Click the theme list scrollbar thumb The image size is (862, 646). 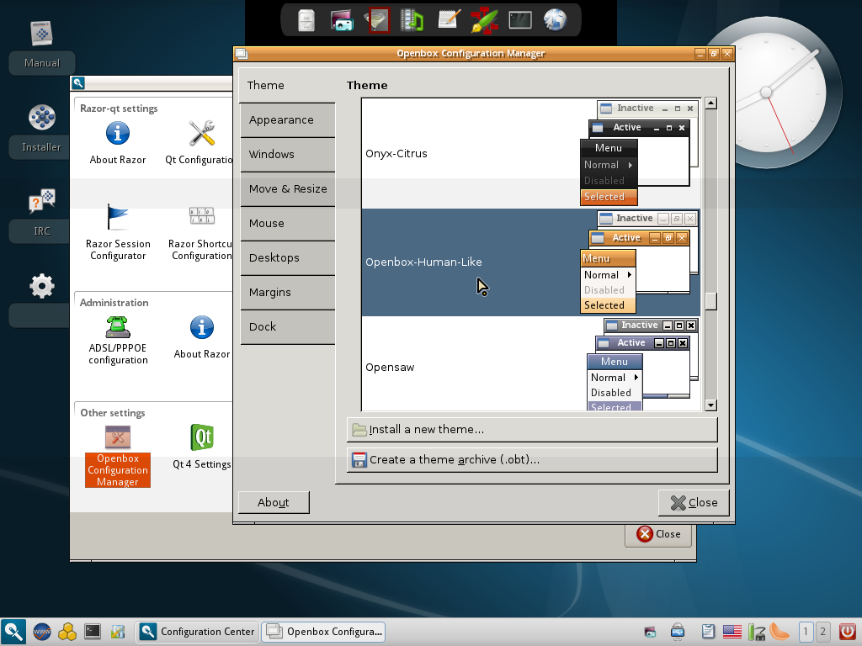[x=710, y=301]
